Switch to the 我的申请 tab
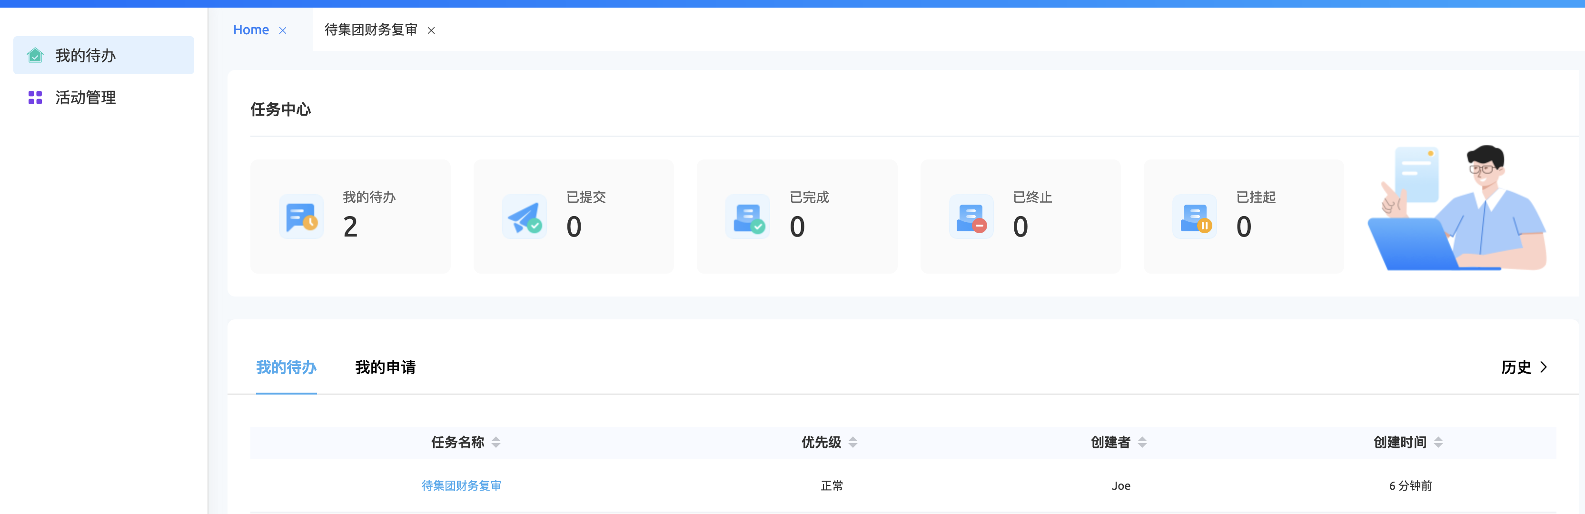Screen dimensions: 1585x514 pos(385,367)
